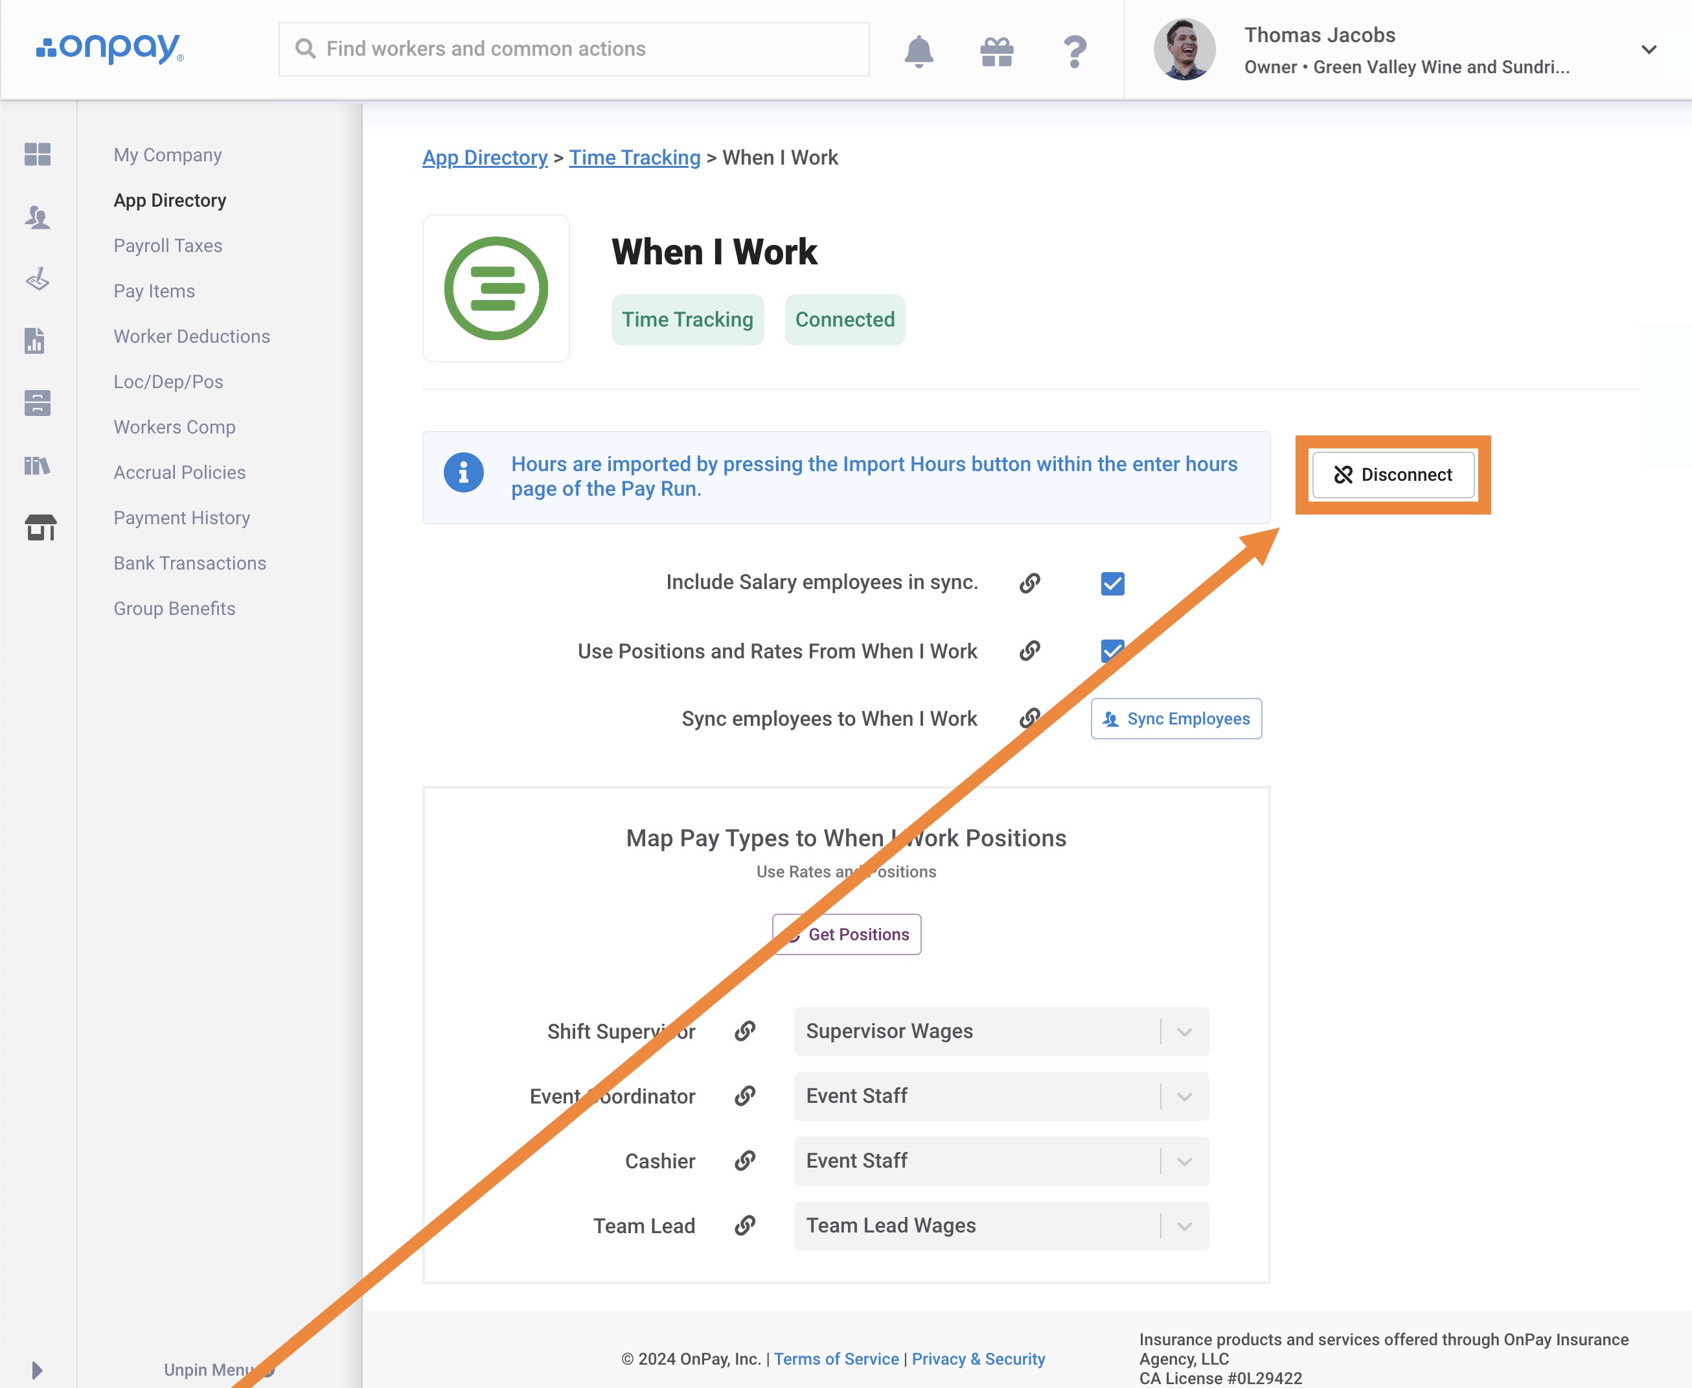Expand the Thomas Jacobs account dropdown chevron

(x=1649, y=49)
